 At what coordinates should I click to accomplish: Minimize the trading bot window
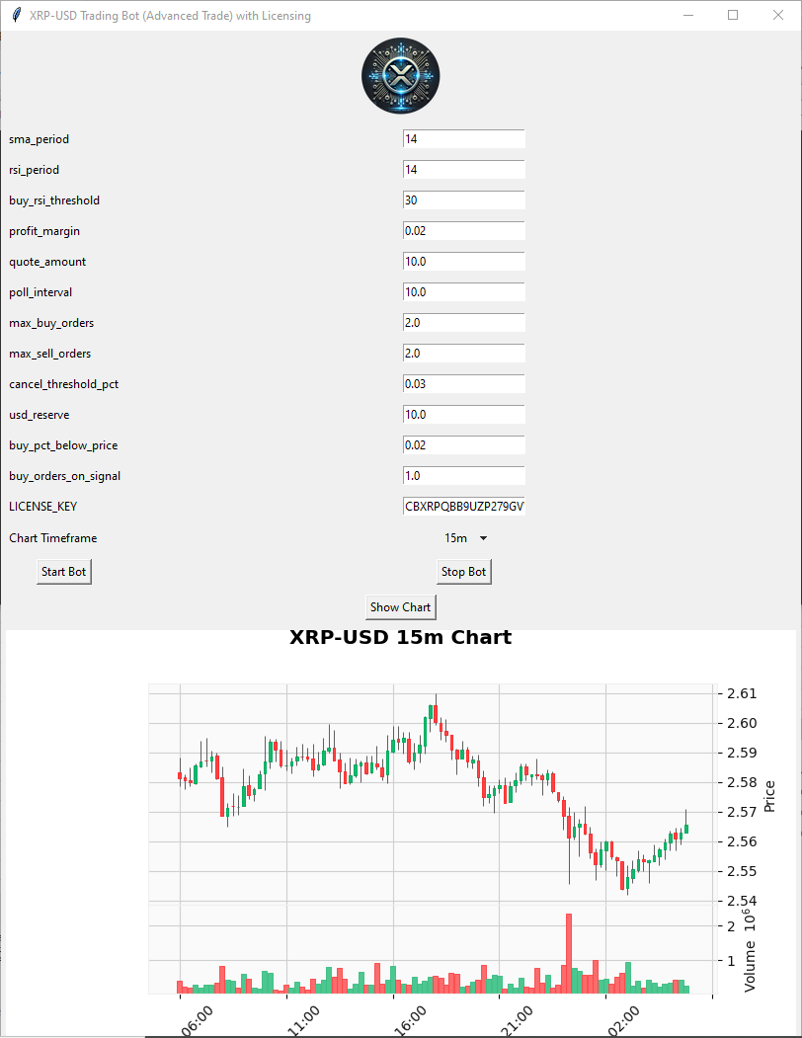[688, 15]
